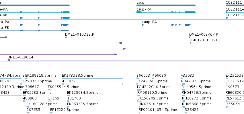Click the DME1-010D23.R marker arrow
The width and height of the screenshot is (244, 114).
click(66, 37)
